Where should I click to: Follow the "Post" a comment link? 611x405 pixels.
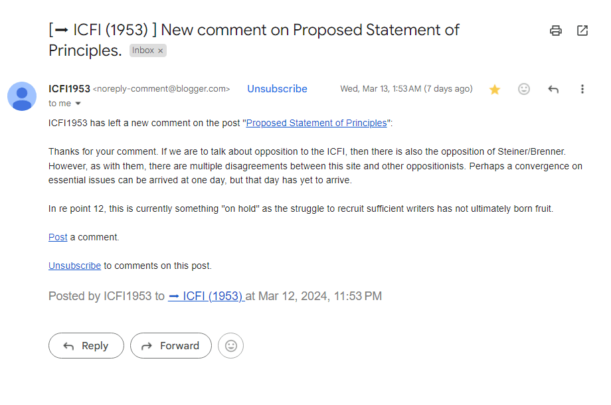[58, 237]
